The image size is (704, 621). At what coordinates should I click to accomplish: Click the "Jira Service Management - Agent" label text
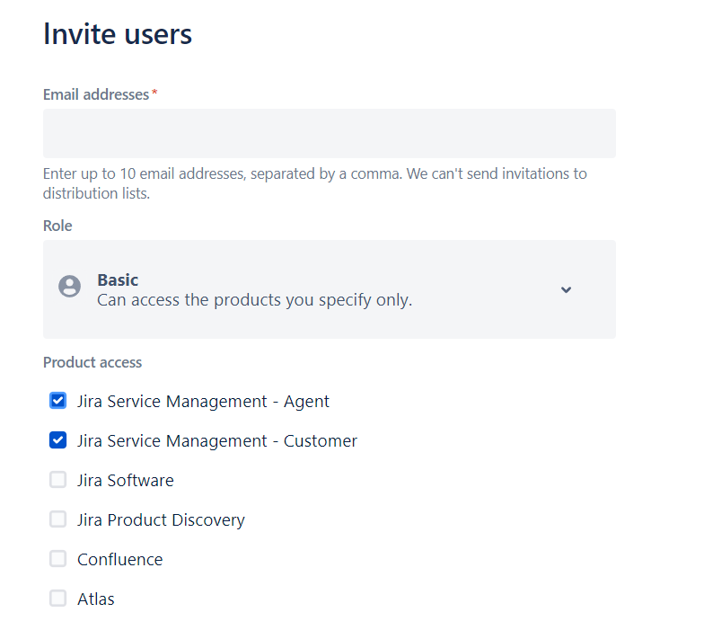[203, 401]
